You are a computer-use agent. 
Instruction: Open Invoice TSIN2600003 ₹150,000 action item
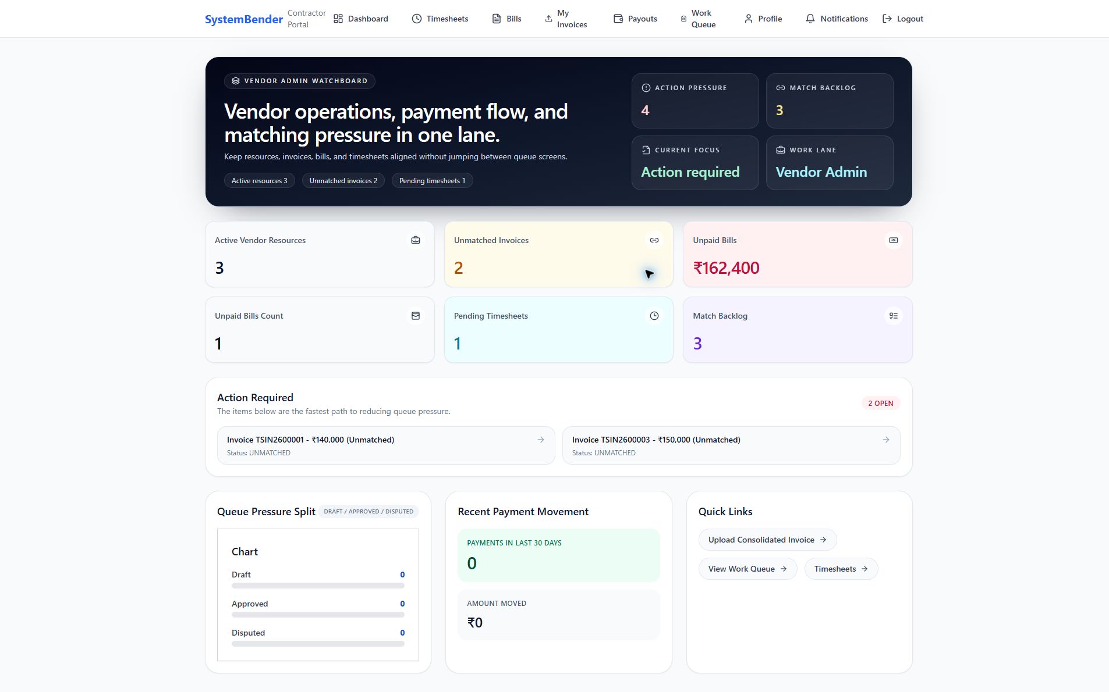coord(731,445)
